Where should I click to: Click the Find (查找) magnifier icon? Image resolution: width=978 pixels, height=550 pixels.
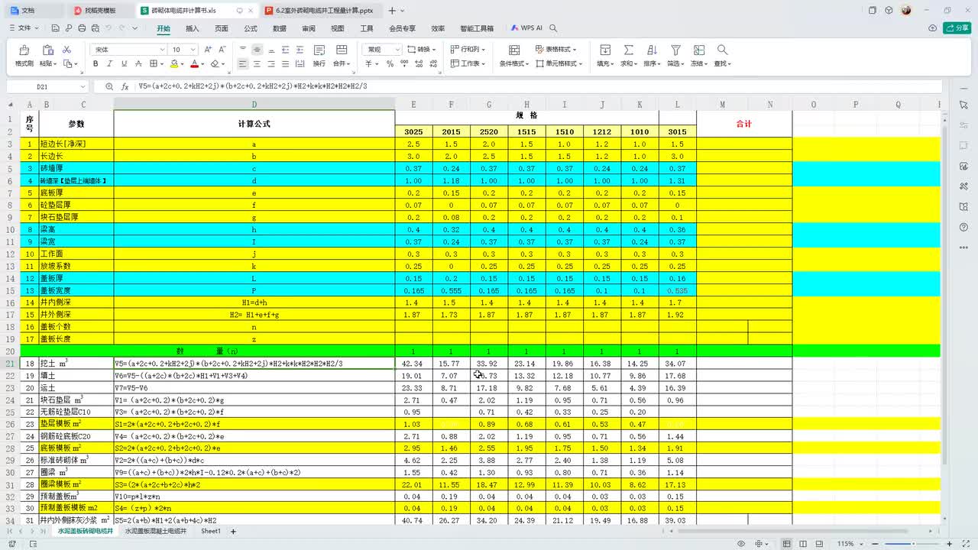click(x=722, y=50)
